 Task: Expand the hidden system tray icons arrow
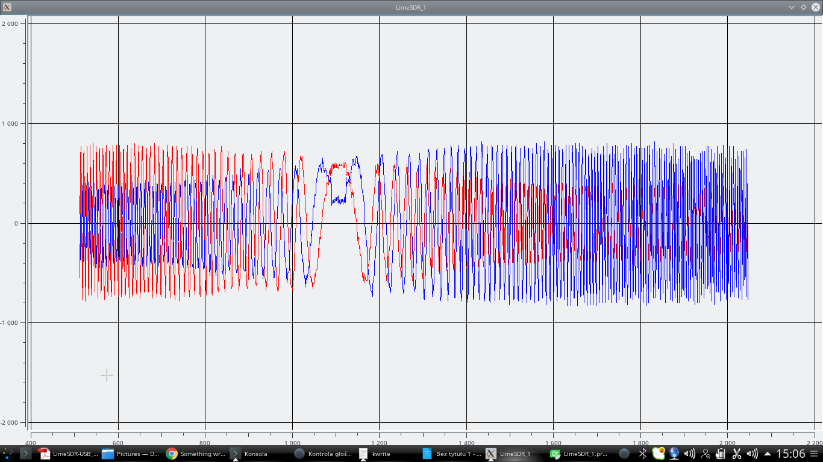point(768,454)
